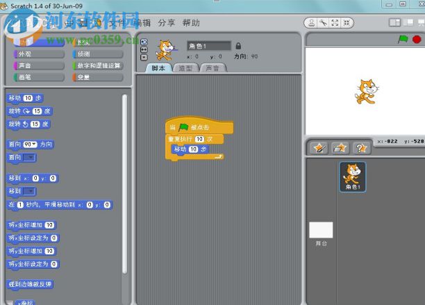
Task: Click the blocks palette vertical scrollbar
Action: [x=125, y=184]
